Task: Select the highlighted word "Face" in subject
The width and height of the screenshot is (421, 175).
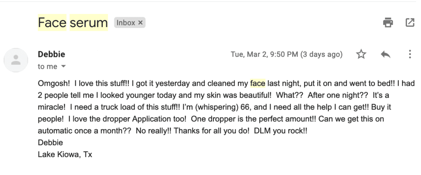Action: coord(52,23)
